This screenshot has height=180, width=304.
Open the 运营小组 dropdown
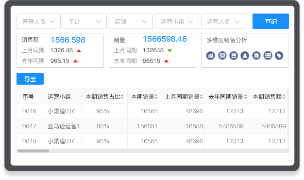[177, 21]
